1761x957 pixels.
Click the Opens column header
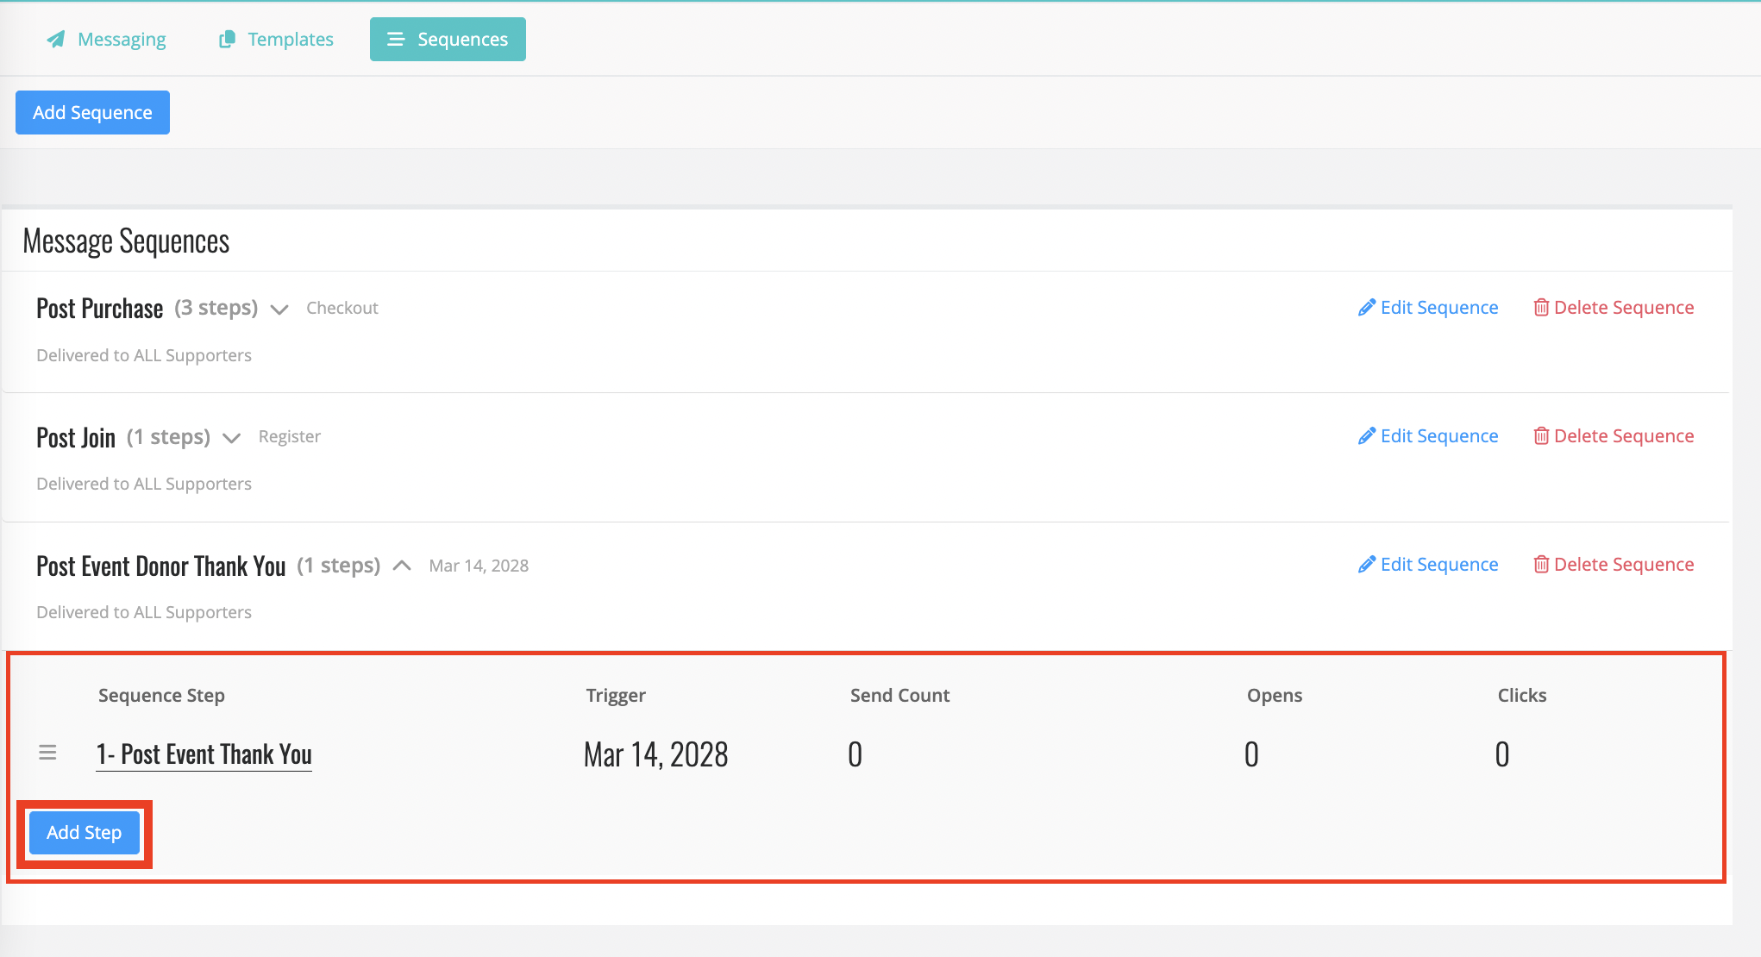coord(1275,695)
